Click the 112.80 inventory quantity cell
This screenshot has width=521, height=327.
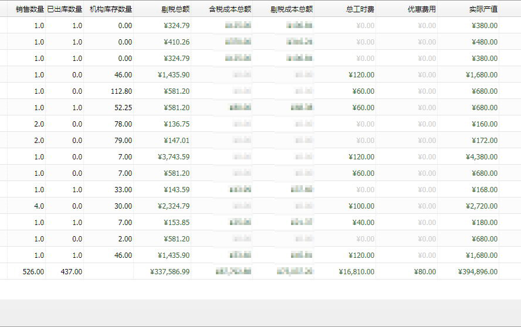pos(121,91)
